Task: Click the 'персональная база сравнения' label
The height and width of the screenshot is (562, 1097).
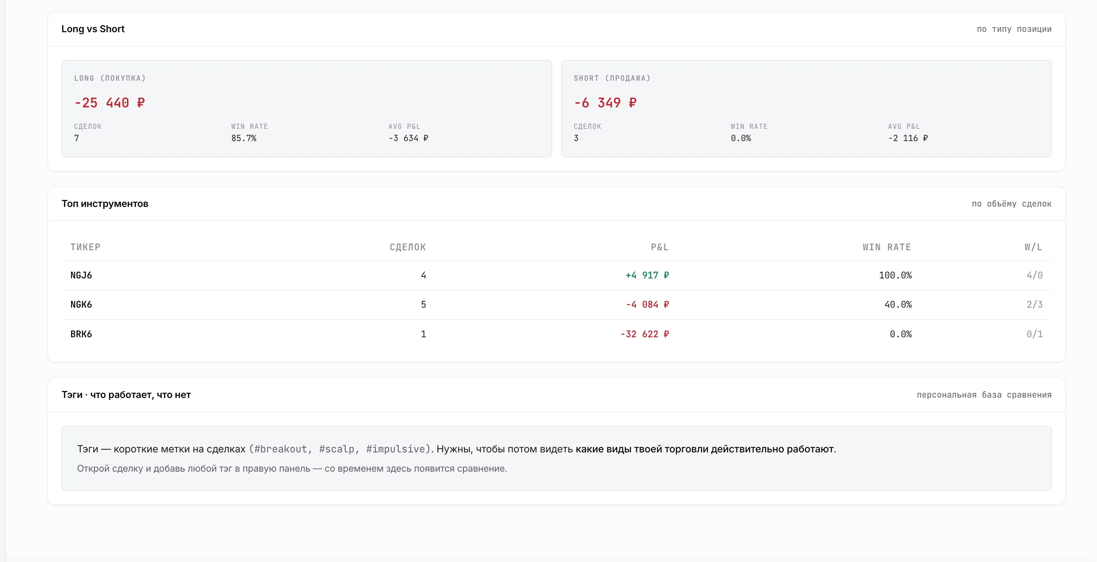Action: pyautogui.click(x=984, y=395)
